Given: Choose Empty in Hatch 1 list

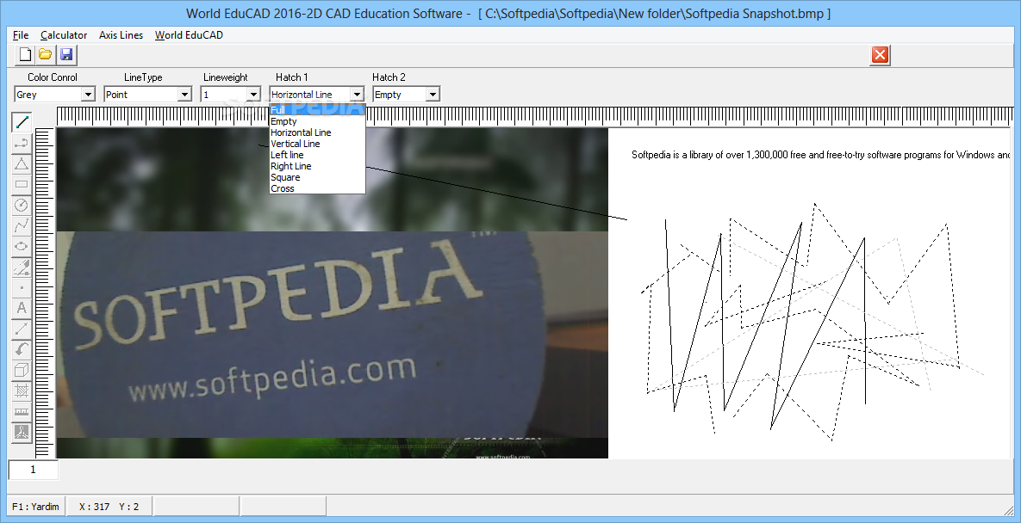Looking at the screenshot, I should [317, 121].
